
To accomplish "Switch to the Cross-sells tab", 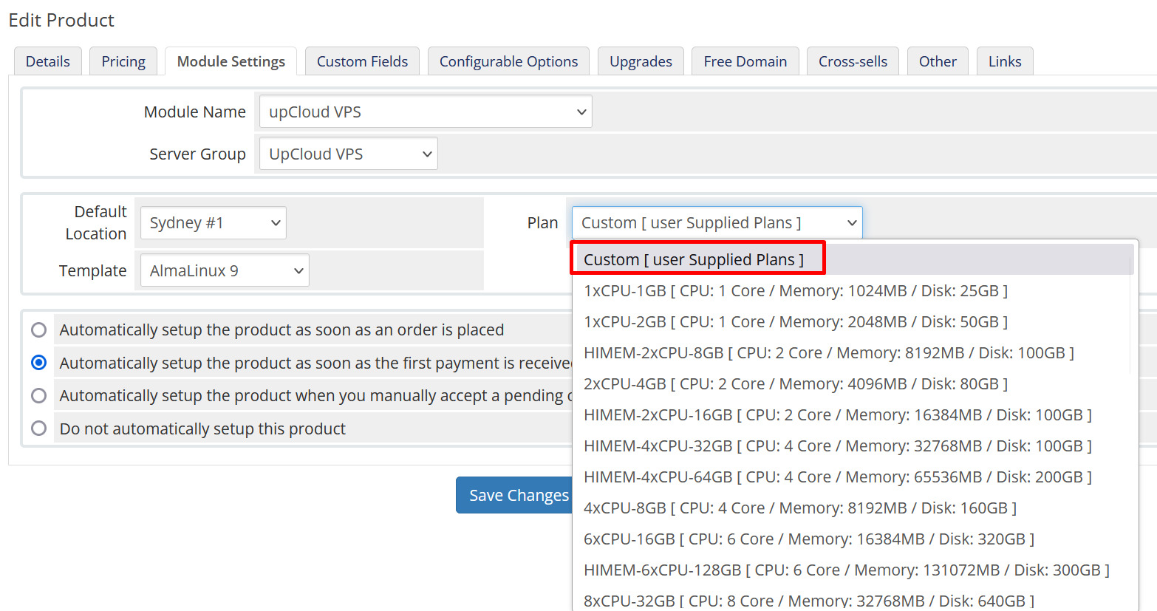I will (853, 61).
